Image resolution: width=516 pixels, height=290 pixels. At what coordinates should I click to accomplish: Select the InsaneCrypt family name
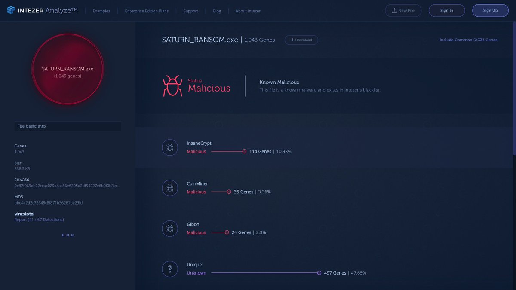tap(199, 143)
